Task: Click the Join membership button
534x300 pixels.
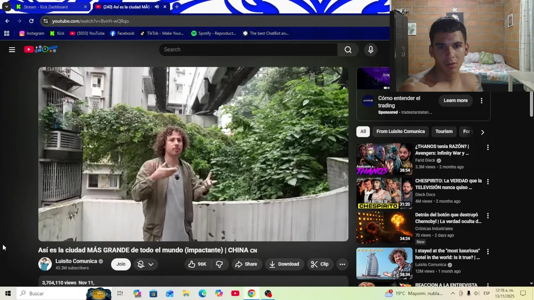Action: 121,264
